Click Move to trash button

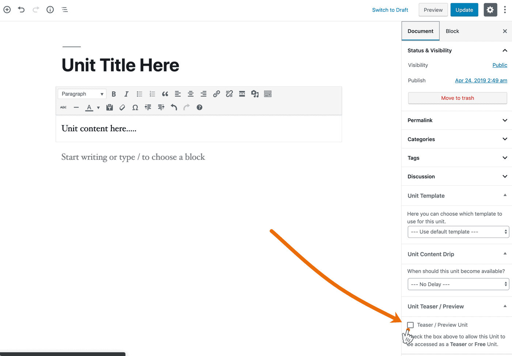(x=458, y=98)
